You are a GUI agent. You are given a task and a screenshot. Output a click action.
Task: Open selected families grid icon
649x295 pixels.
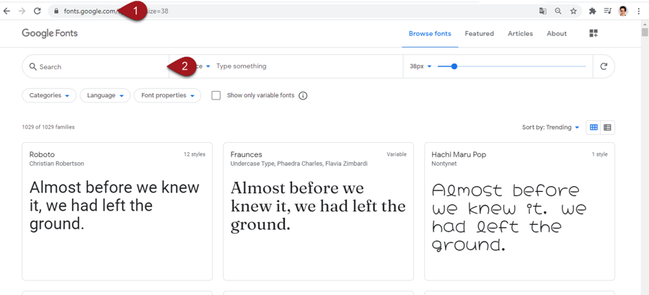tap(593, 33)
